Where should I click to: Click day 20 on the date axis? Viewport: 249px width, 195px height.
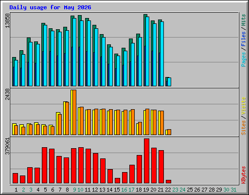pyautogui.click(x=153, y=190)
